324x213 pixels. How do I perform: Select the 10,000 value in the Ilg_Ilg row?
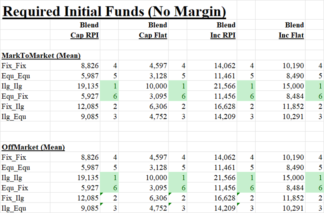tap(158, 86)
